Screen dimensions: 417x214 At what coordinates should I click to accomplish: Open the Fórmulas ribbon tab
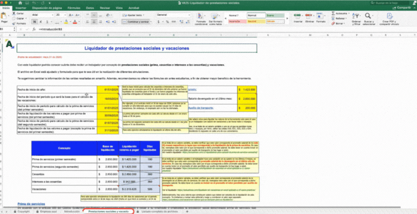tap(74, 8)
